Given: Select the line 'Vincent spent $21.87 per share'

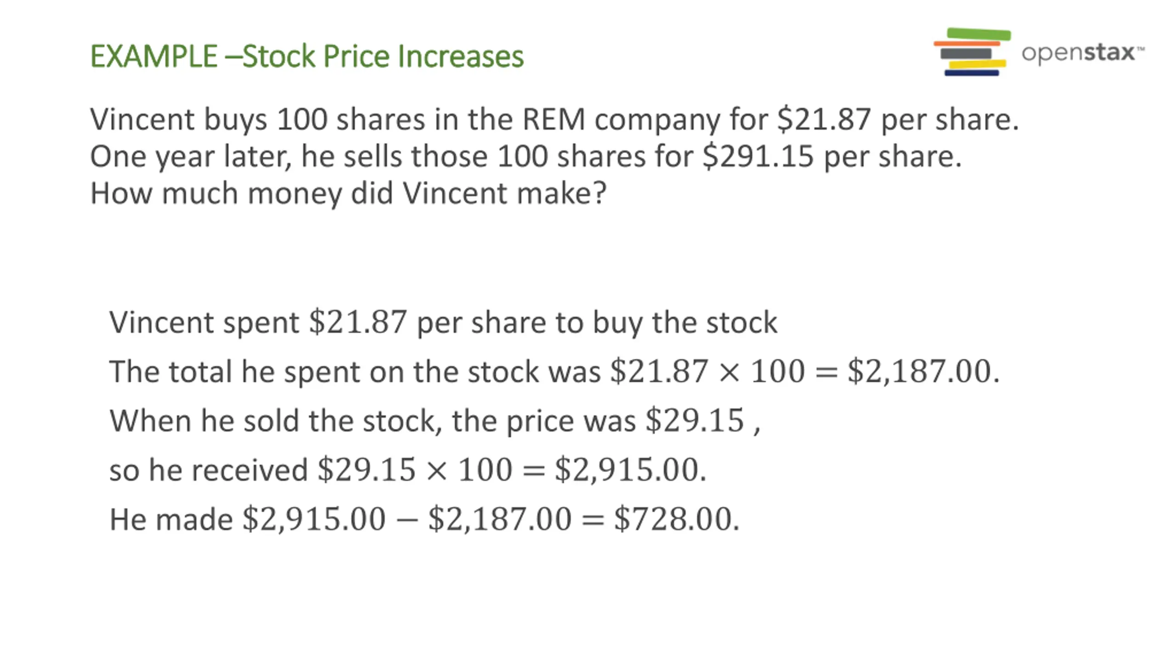Looking at the screenshot, I should click(443, 322).
